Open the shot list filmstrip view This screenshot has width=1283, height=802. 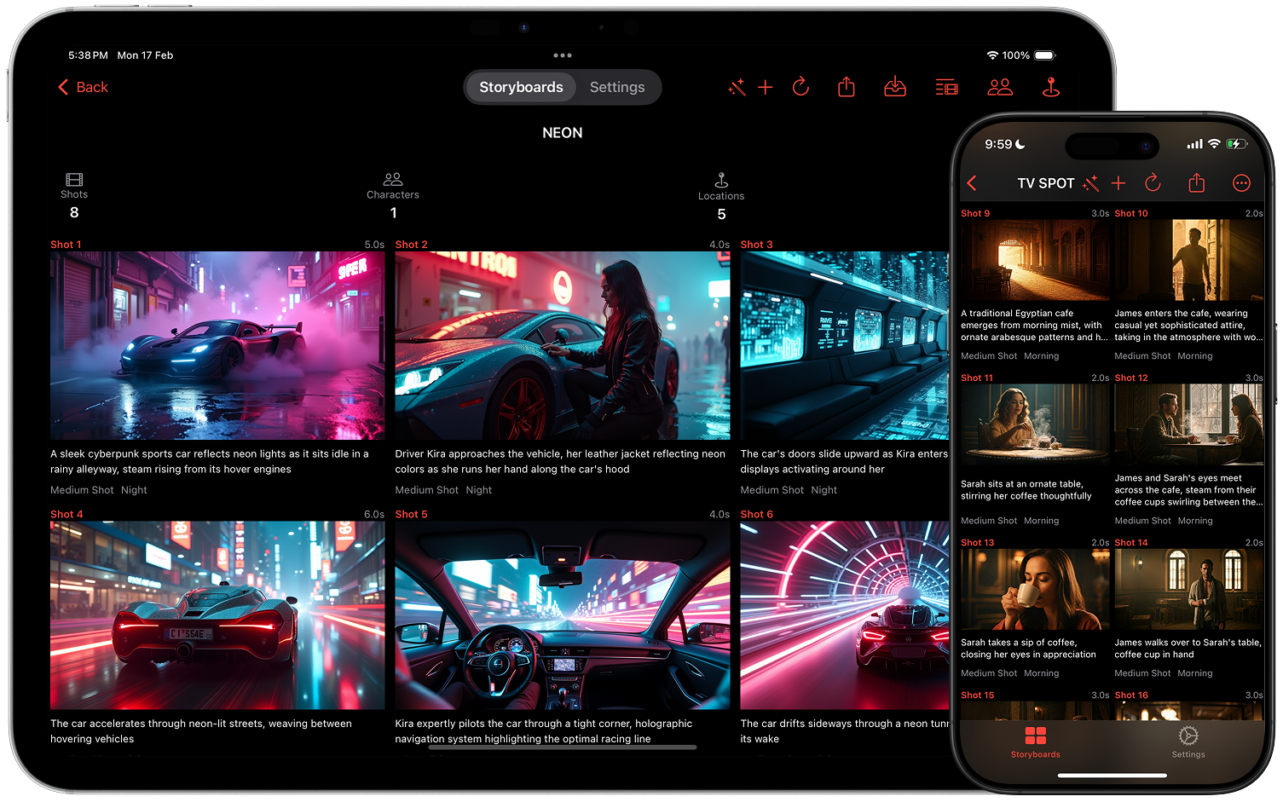coord(946,87)
